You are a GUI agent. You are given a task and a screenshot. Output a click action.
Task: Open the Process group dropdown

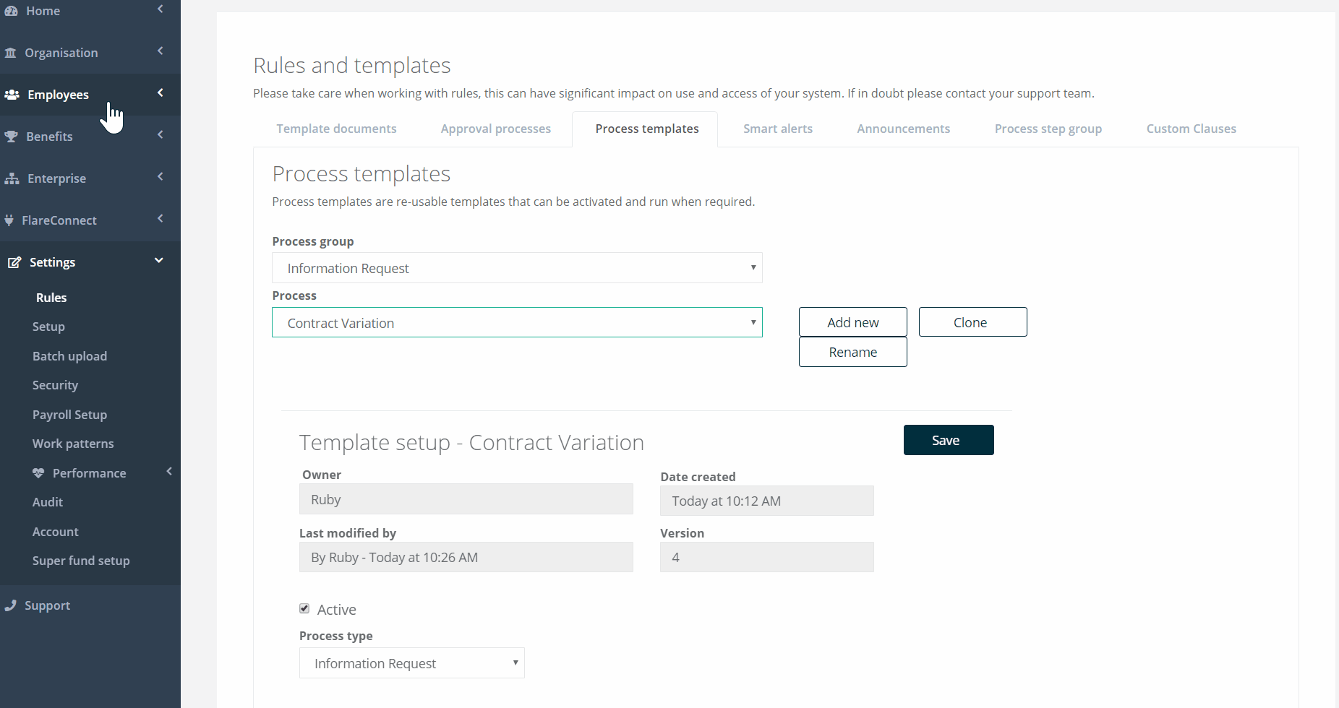point(517,268)
